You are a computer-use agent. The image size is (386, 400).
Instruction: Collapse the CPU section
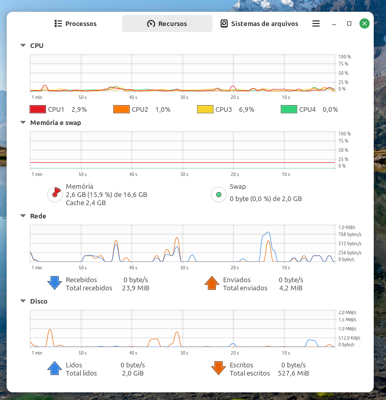pyautogui.click(x=22, y=45)
